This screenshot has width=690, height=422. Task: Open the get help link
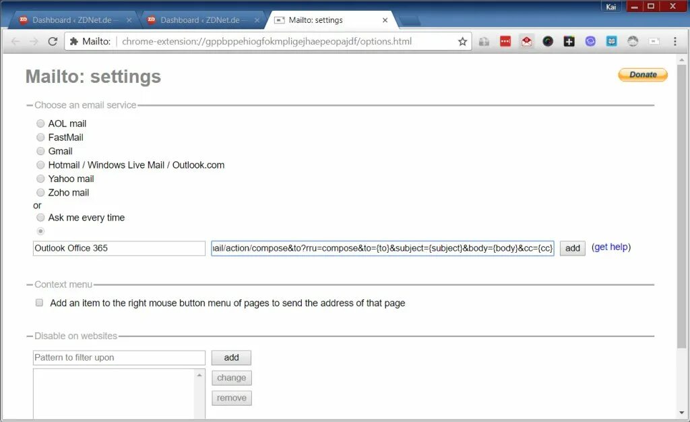click(x=610, y=247)
